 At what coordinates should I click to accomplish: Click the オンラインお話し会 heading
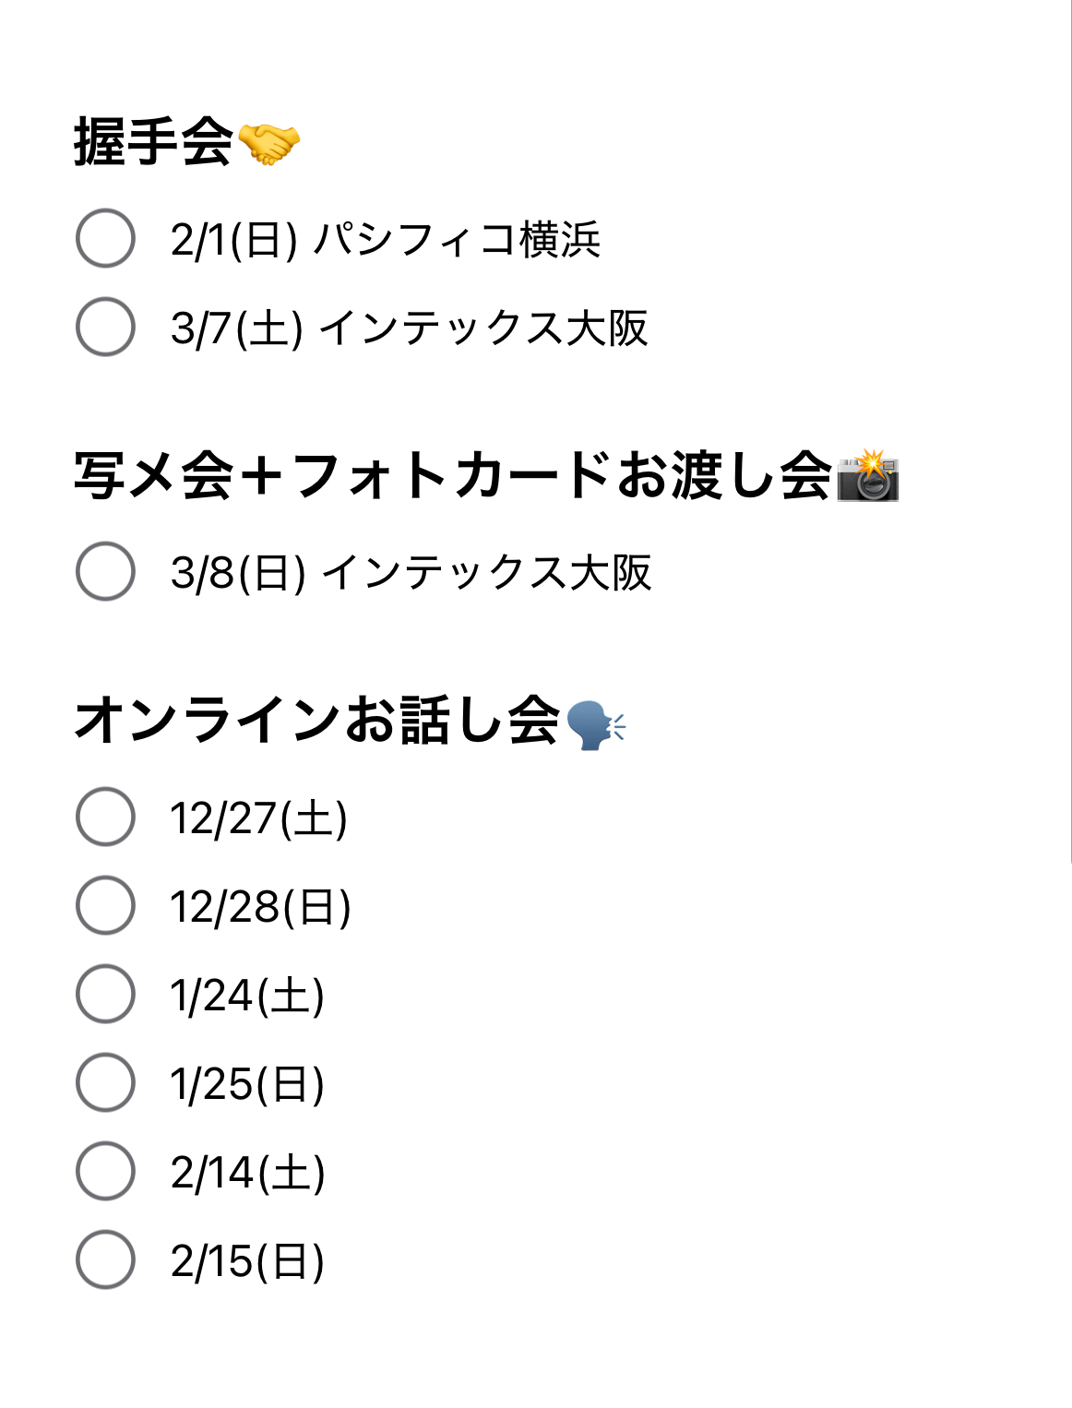pyautogui.click(x=316, y=721)
